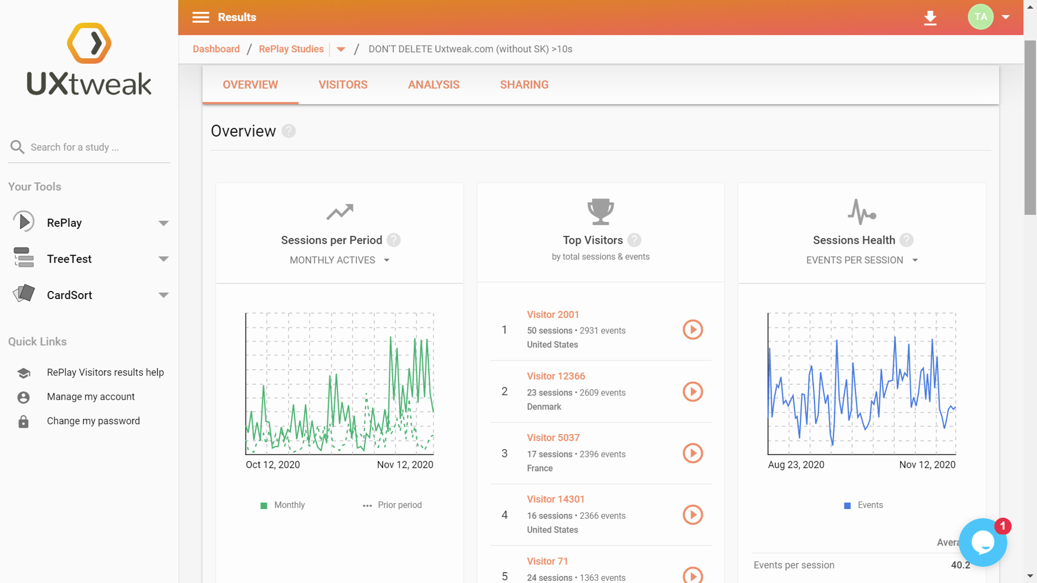Open Visitor 5037 link
The width and height of the screenshot is (1037, 583).
tap(553, 438)
